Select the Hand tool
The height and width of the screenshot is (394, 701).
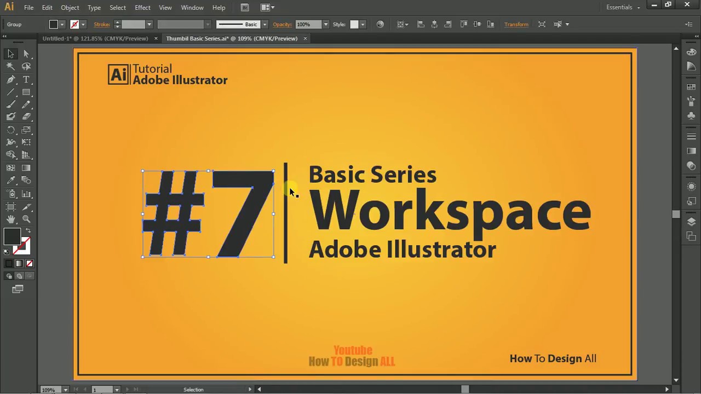(x=11, y=219)
